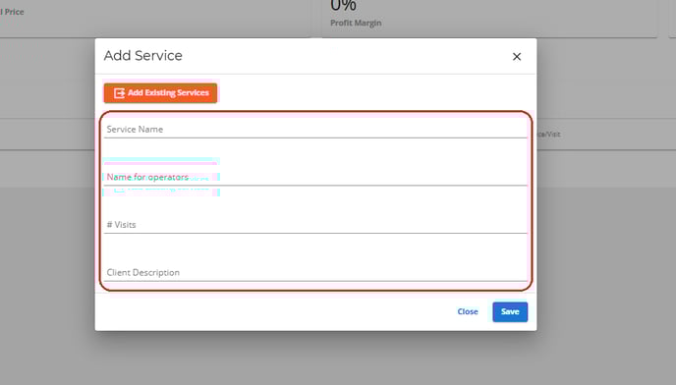Click the 0% profit margin value
Screen dimensions: 676x385
click(344, 6)
